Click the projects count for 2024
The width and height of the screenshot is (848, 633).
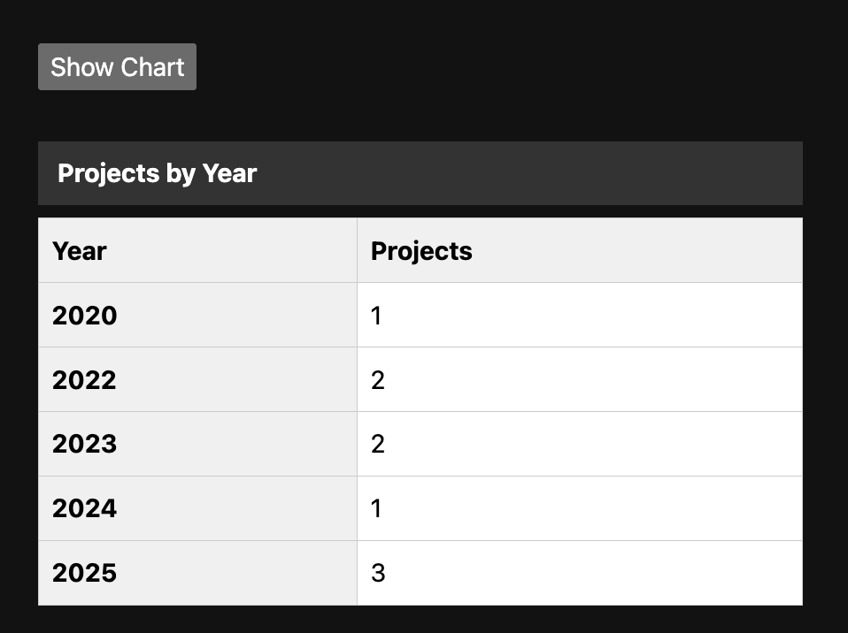pos(376,508)
